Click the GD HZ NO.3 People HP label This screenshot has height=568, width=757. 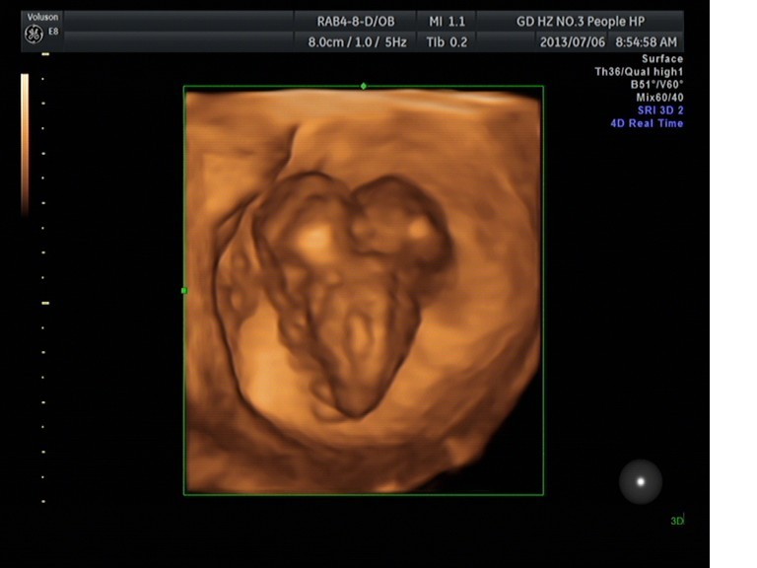pyautogui.click(x=582, y=20)
